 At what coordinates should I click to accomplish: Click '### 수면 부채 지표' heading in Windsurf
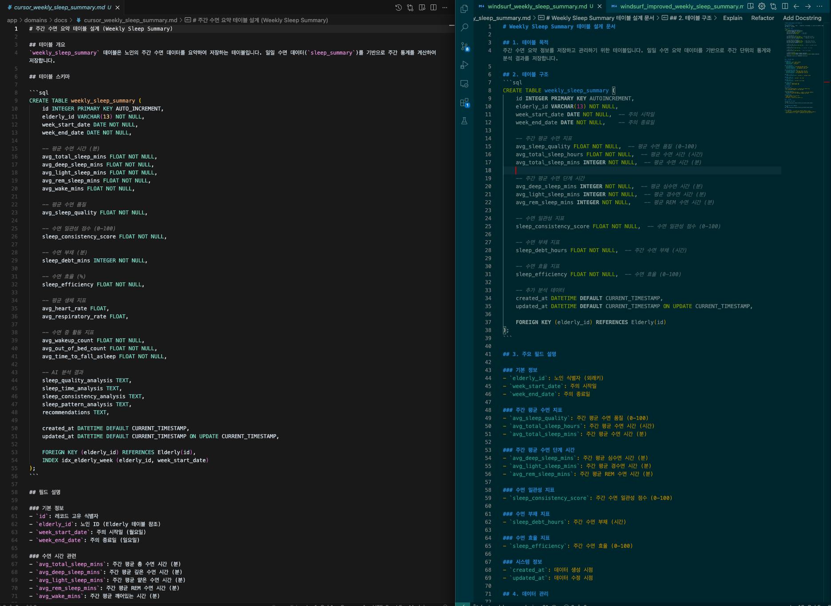pos(526,514)
